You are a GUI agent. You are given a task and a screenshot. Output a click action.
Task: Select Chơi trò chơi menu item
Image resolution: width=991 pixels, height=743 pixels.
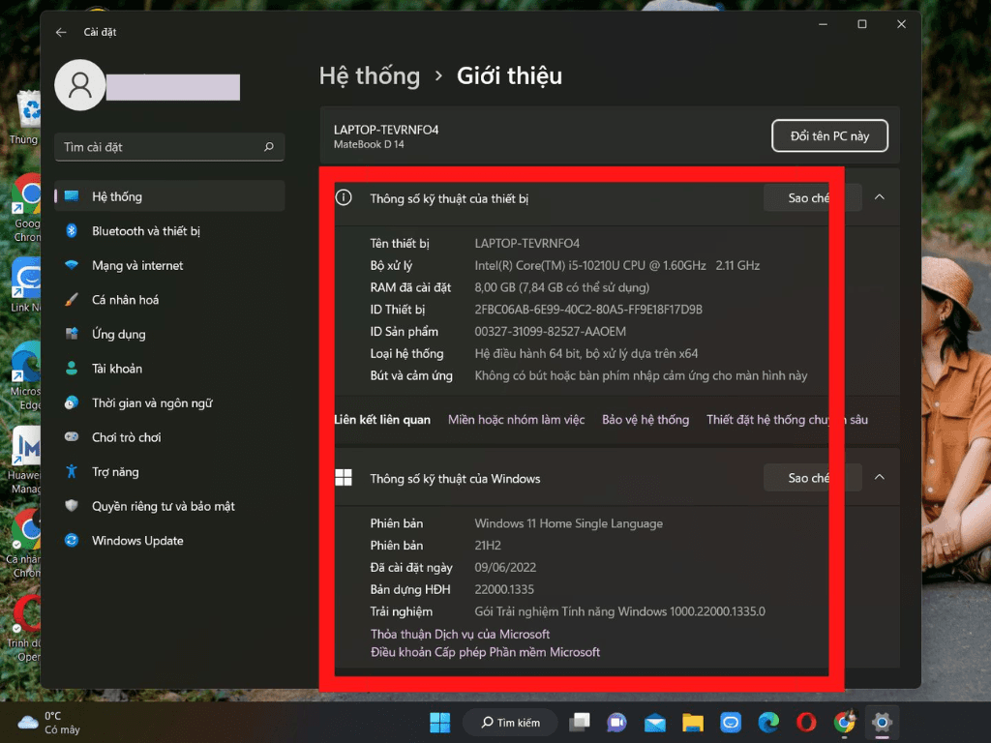(126, 437)
